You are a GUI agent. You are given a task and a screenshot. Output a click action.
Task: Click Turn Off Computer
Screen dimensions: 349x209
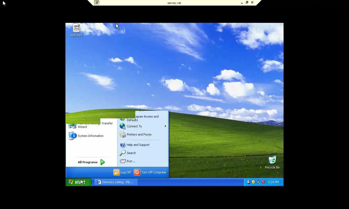[150, 172]
